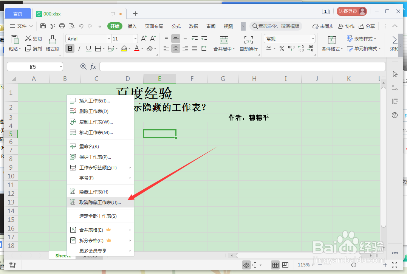Increase decimal places icon
The height and width of the screenshot is (274, 407).
pyautogui.click(x=301, y=48)
